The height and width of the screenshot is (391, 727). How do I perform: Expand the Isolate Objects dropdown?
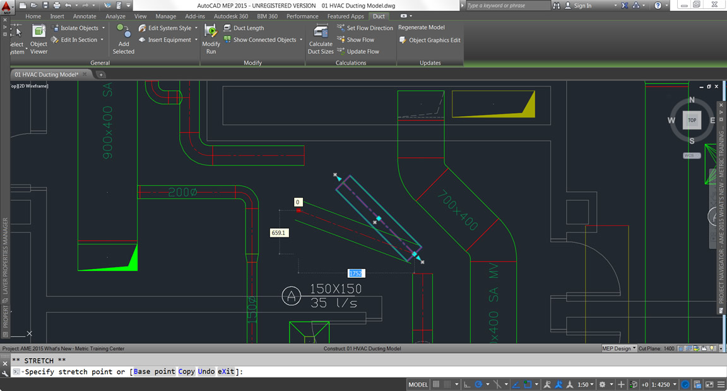point(103,28)
